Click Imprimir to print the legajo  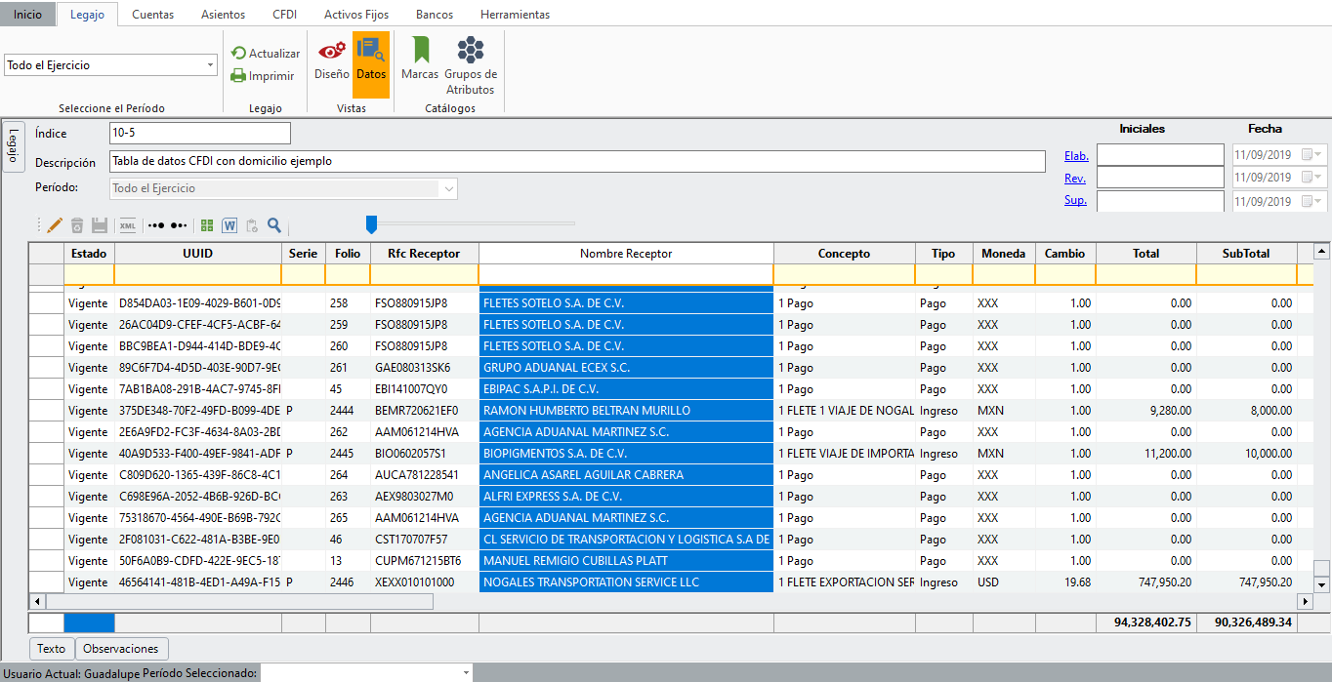[x=262, y=76]
